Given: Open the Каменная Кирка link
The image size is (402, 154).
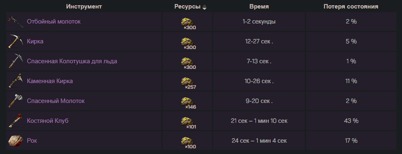Looking at the screenshot, I should click(50, 81).
